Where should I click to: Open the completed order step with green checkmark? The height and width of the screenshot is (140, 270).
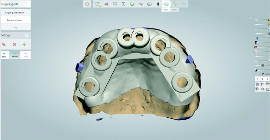click(x=98, y=4)
